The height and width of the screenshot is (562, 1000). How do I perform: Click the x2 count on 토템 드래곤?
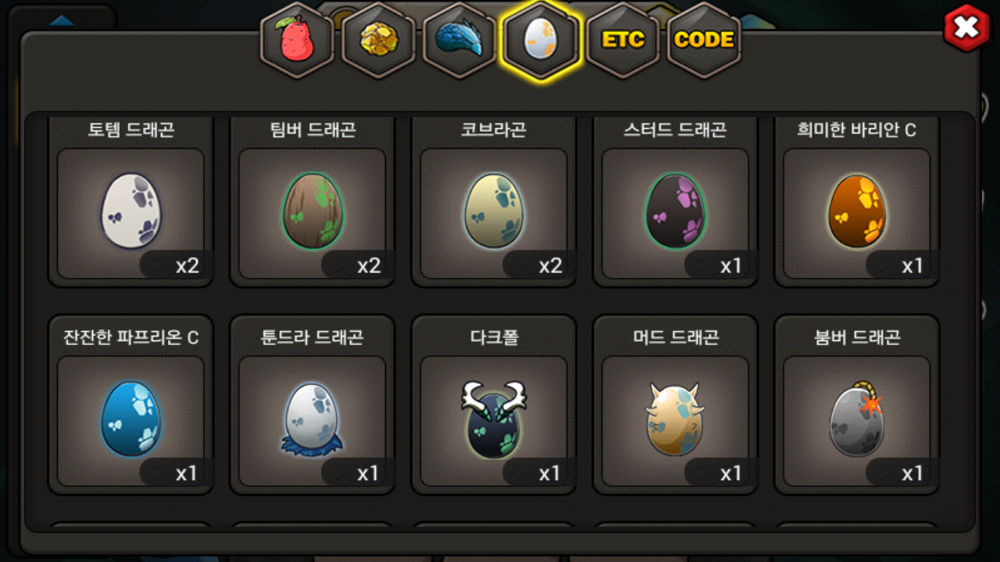[x=187, y=265]
